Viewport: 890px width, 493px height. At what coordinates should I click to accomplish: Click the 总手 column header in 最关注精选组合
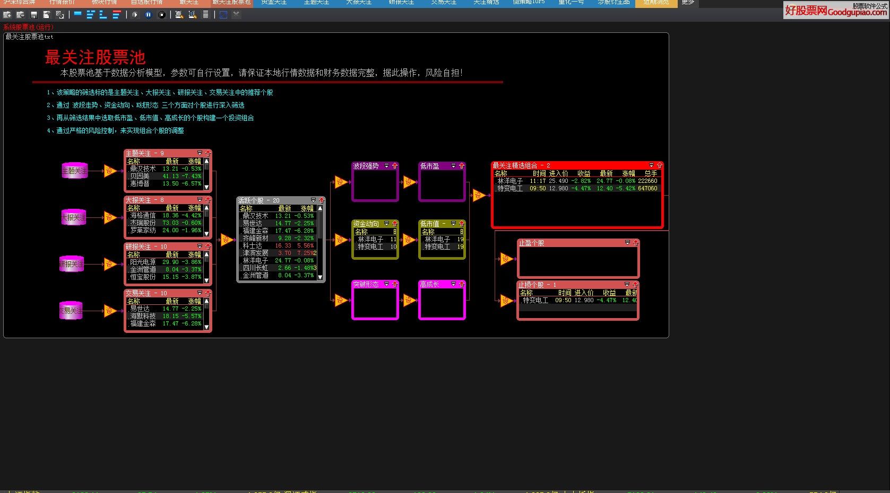(x=651, y=174)
